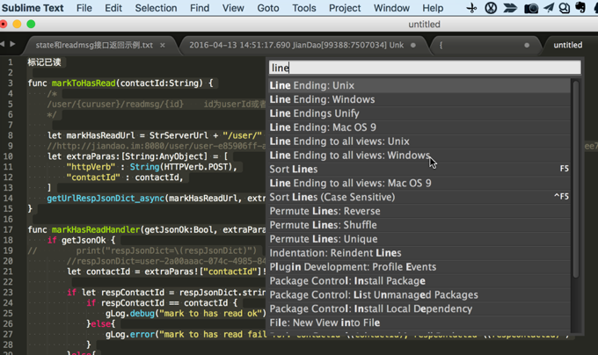Click the tab scroll right arrow
This screenshot has height=355, width=598.
coord(12,44)
